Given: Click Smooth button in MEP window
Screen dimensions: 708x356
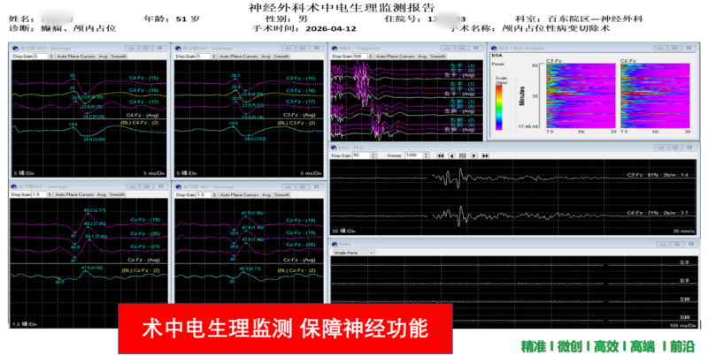Looking at the screenshot, I should pyautogui.click(x=437, y=57).
